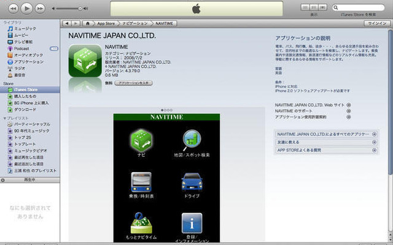Open 最近再生した項目 playlist
Image resolution: width=393 pixels, height=245 pixels.
click(30, 157)
